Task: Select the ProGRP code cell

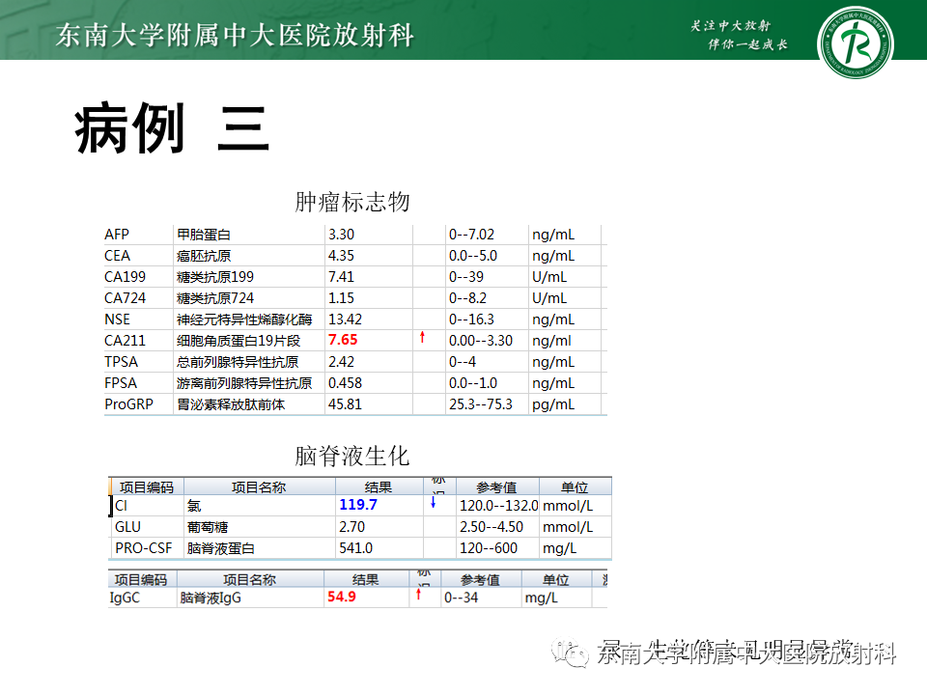Action: tap(128, 404)
